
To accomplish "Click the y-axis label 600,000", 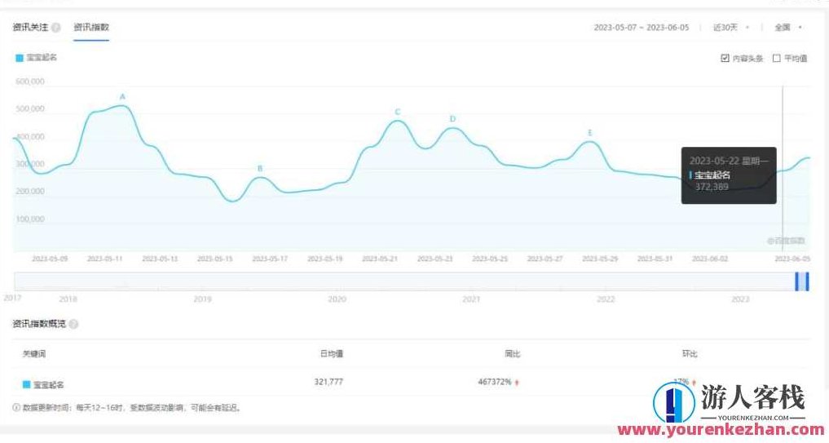I will tap(30, 82).
